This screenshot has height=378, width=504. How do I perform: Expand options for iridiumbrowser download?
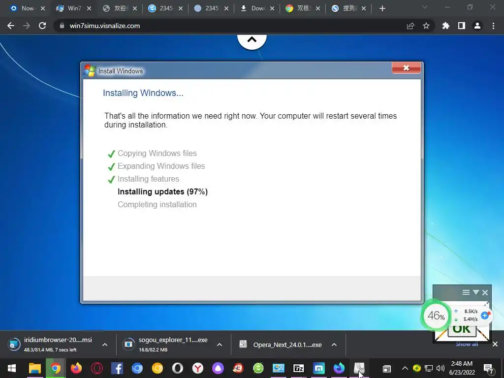[x=105, y=345]
